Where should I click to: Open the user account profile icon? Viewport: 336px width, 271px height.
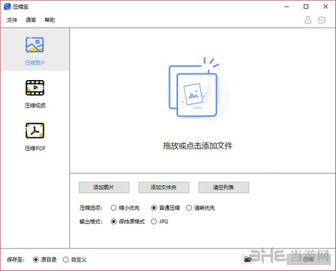click(308, 20)
